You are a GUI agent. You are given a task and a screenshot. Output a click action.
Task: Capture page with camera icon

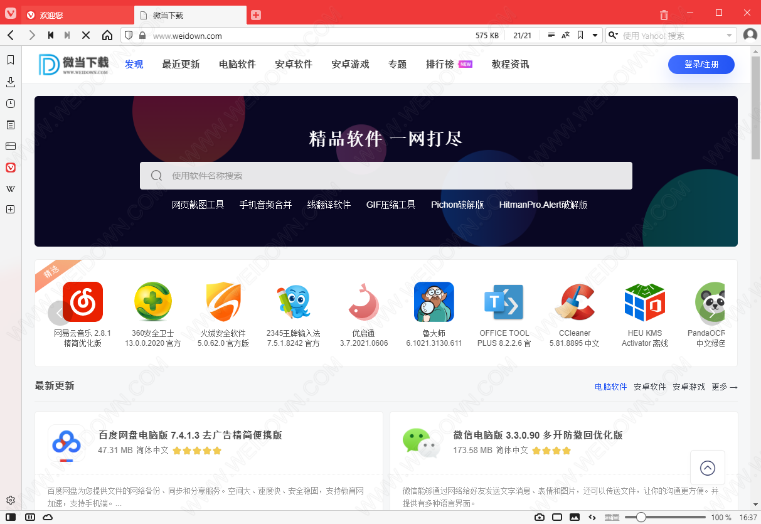coord(540,517)
